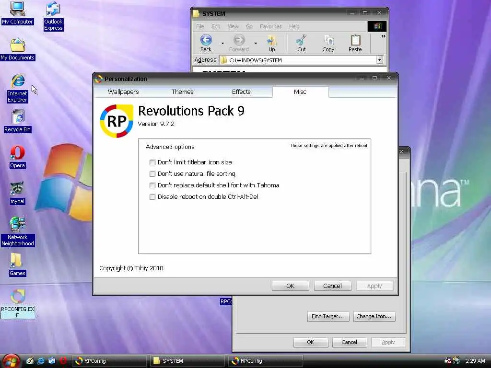
Task: Check Disable reboot on double Ctrl-Alt-Del
Action: click(152, 197)
